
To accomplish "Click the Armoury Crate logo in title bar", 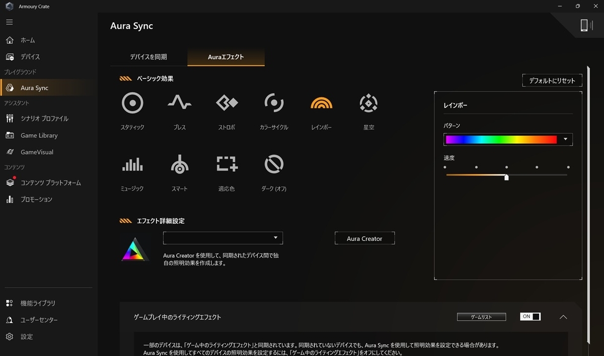I will tap(9, 7).
